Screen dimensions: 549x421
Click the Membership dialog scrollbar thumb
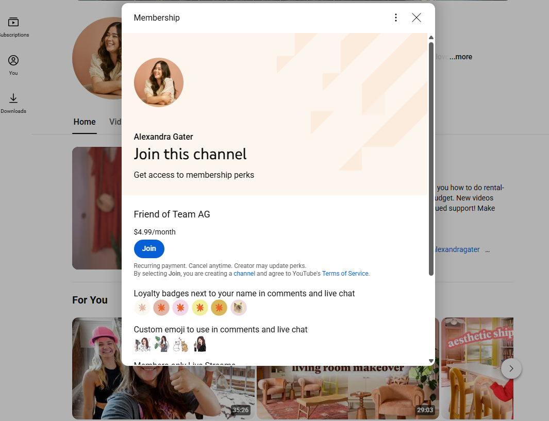[x=431, y=159]
